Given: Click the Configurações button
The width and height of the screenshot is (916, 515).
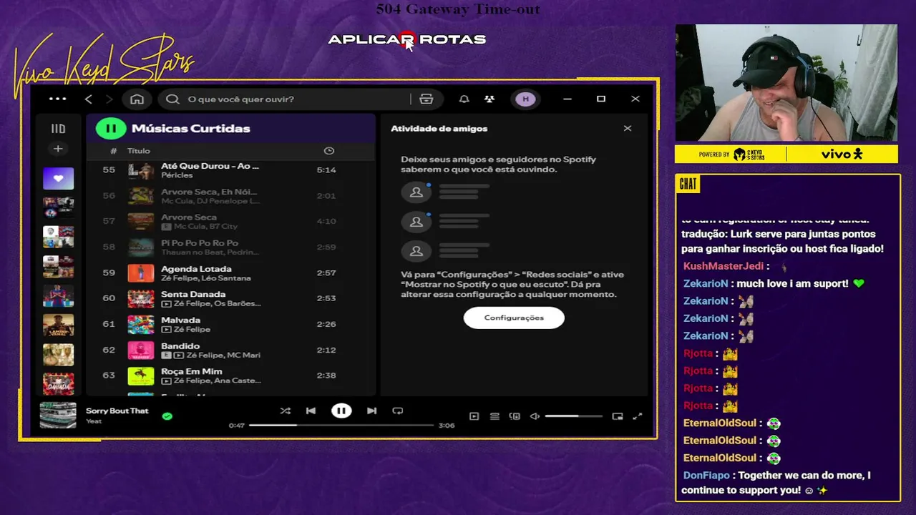Looking at the screenshot, I should 514,318.
